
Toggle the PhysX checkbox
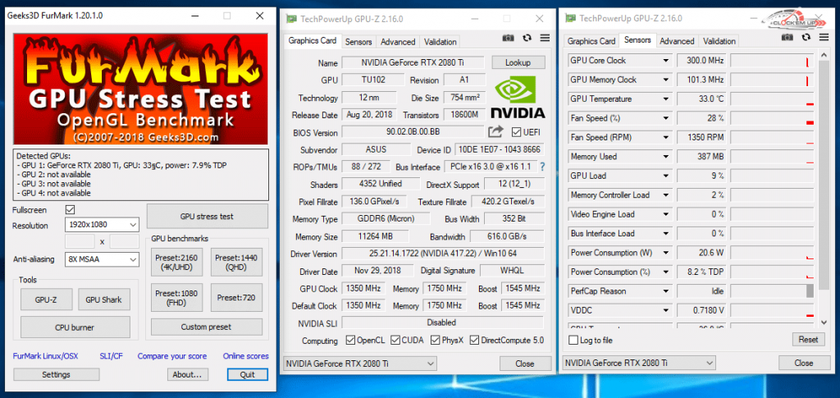435,341
